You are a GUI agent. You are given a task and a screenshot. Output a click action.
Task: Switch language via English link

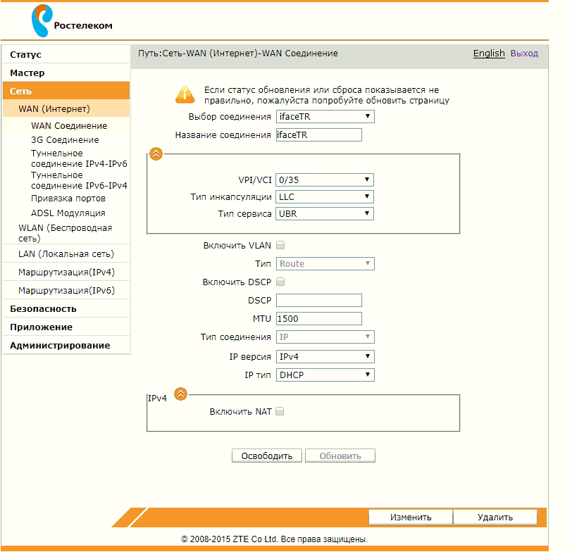(x=489, y=54)
